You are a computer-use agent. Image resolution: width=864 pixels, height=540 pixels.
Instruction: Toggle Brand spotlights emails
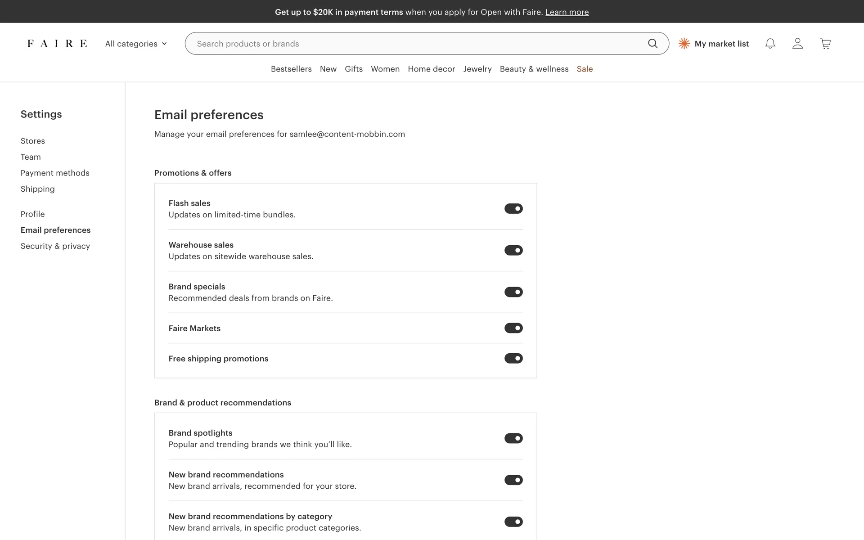coord(513,438)
